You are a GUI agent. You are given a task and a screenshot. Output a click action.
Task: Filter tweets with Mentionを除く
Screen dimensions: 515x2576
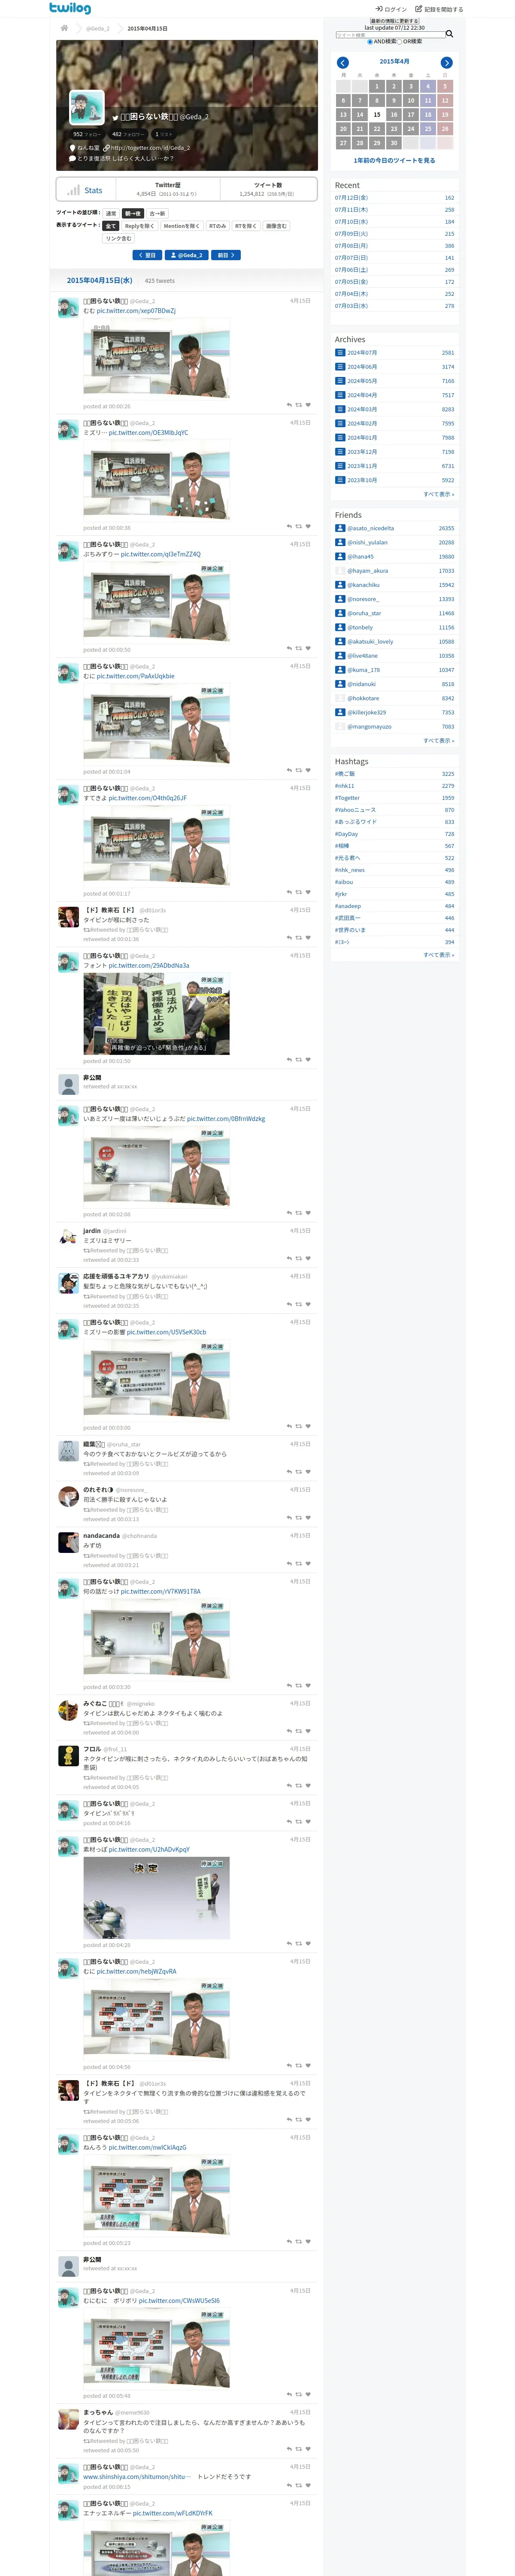click(181, 226)
